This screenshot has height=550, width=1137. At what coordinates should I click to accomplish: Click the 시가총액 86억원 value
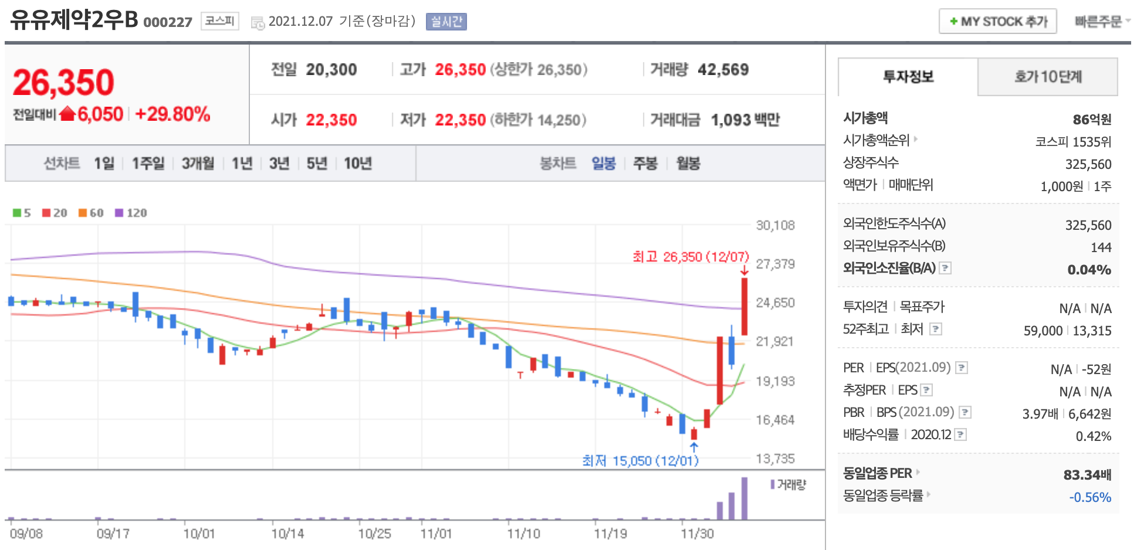tap(1092, 119)
